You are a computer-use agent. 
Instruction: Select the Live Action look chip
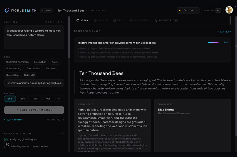click(x=40, y=62)
